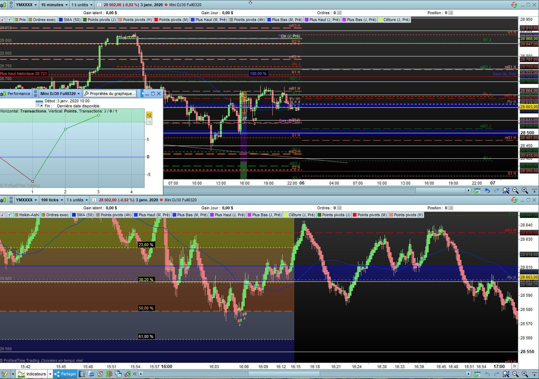Click the order book ladder icon
The height and width of the screenshot is (379, 539).
pyautogui.click(x=109, y=374)
